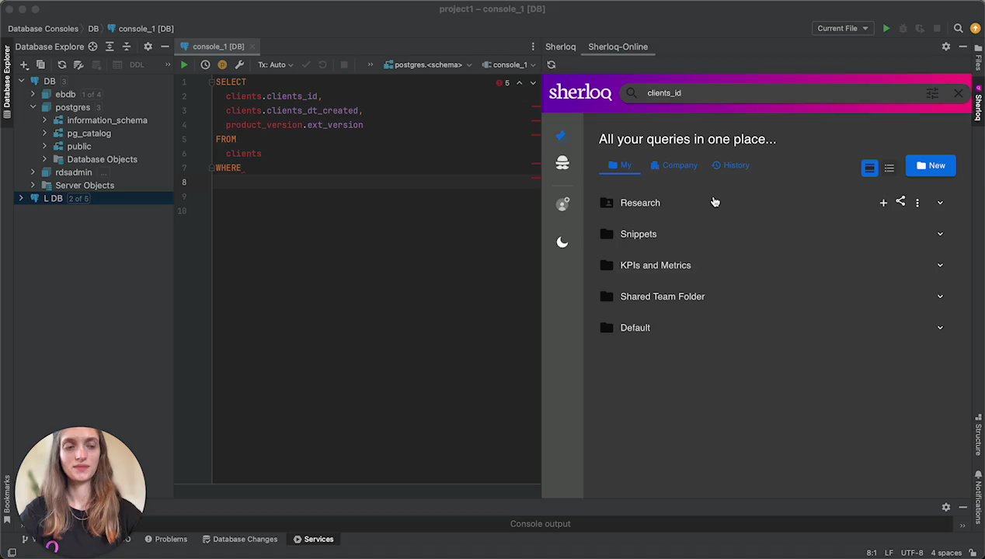Share the Research folder
The height and width of the screenshot is (559, 985).
pos(900,202)
